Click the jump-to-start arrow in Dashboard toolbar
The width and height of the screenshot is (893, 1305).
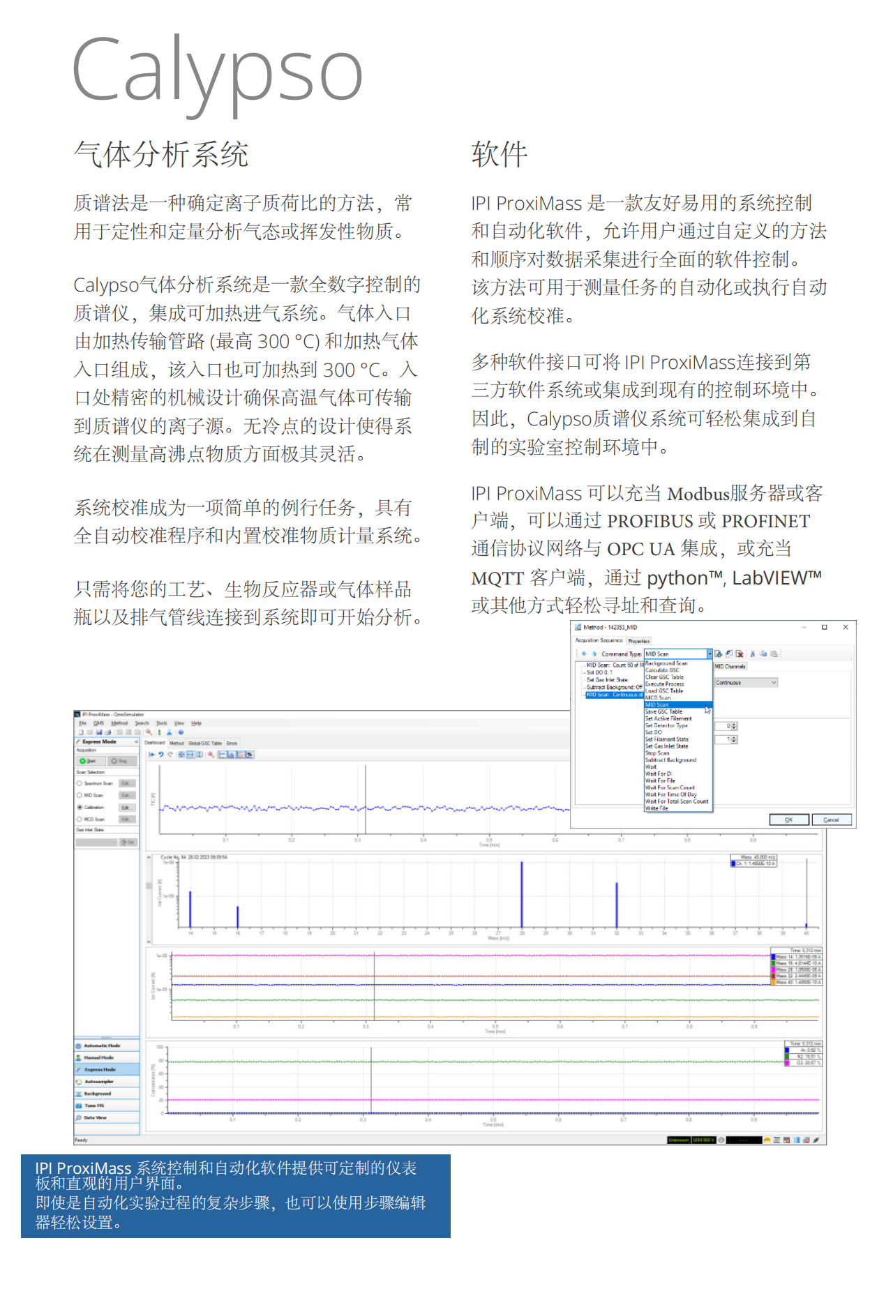tap(151, 755)
